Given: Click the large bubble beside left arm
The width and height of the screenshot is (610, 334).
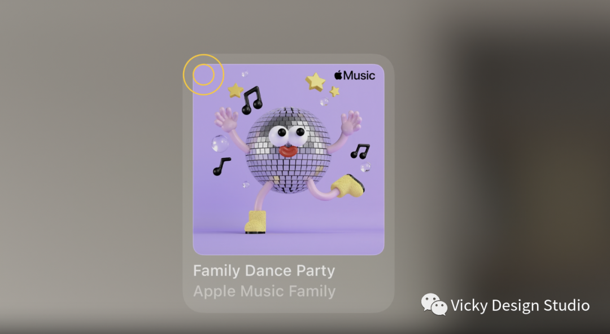Looking at the screenshot, I should tap(220, 143).
